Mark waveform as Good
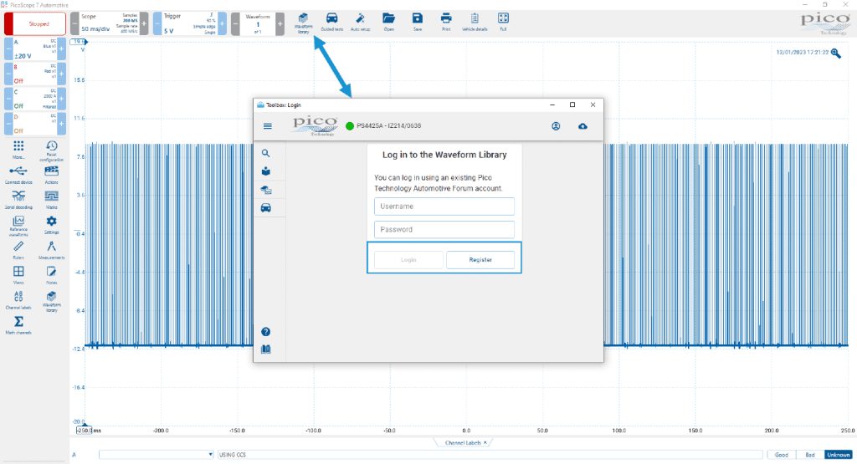 click(781, 455)
